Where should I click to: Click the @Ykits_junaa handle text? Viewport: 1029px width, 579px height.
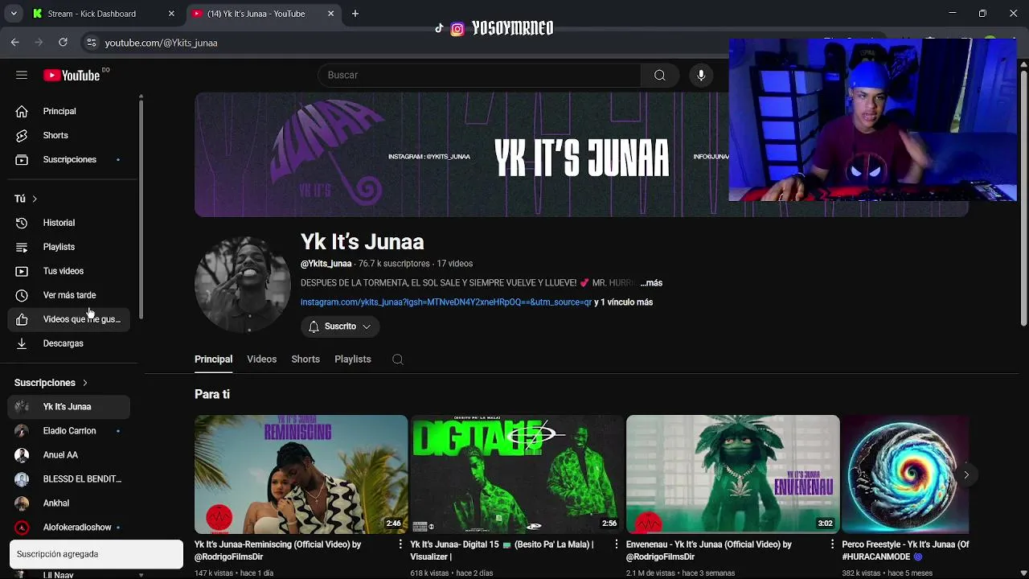[326, 264]
